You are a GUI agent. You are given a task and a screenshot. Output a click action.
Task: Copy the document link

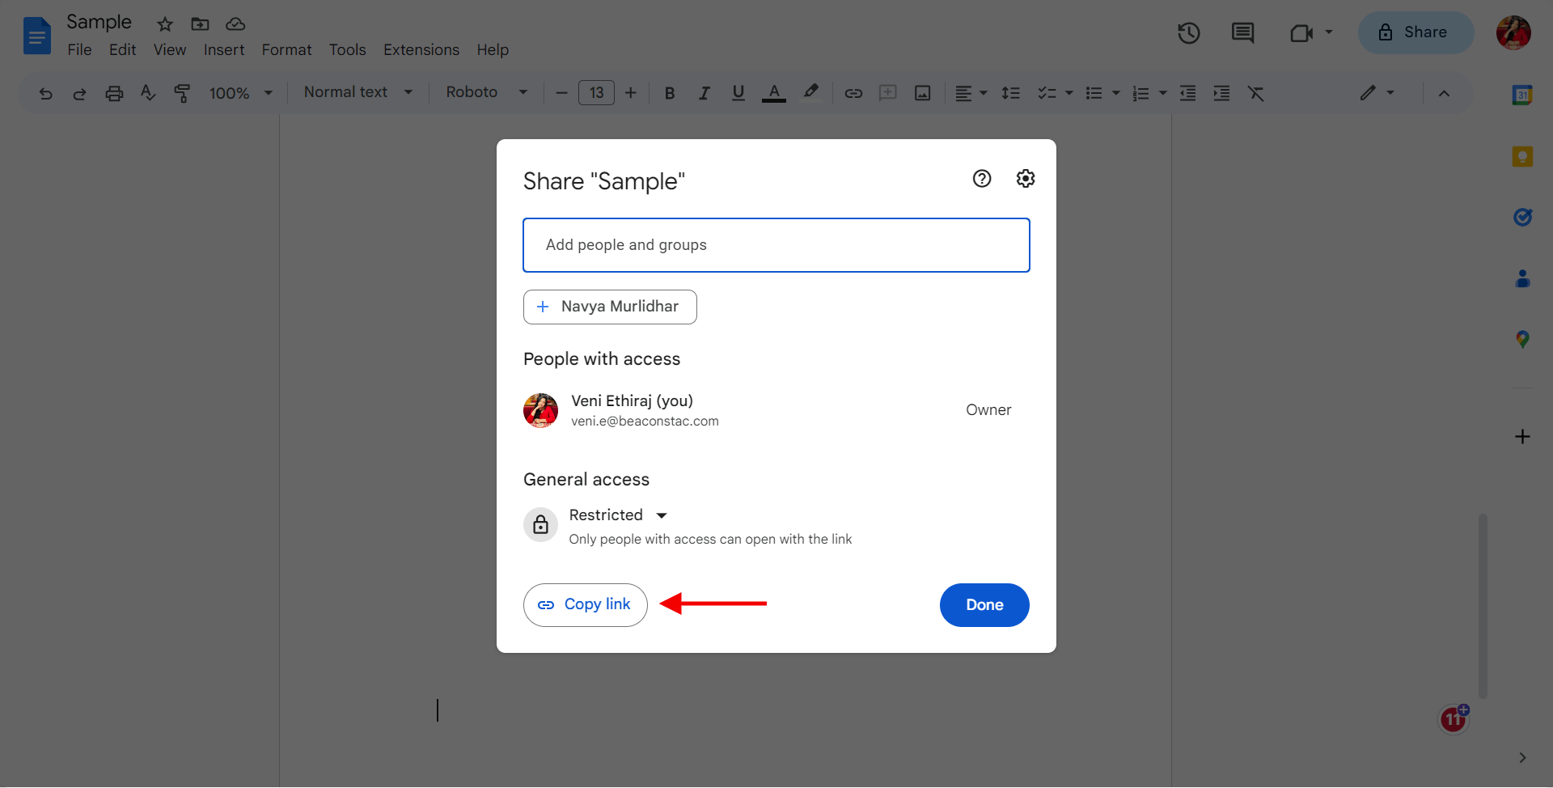tap(585, 604)
